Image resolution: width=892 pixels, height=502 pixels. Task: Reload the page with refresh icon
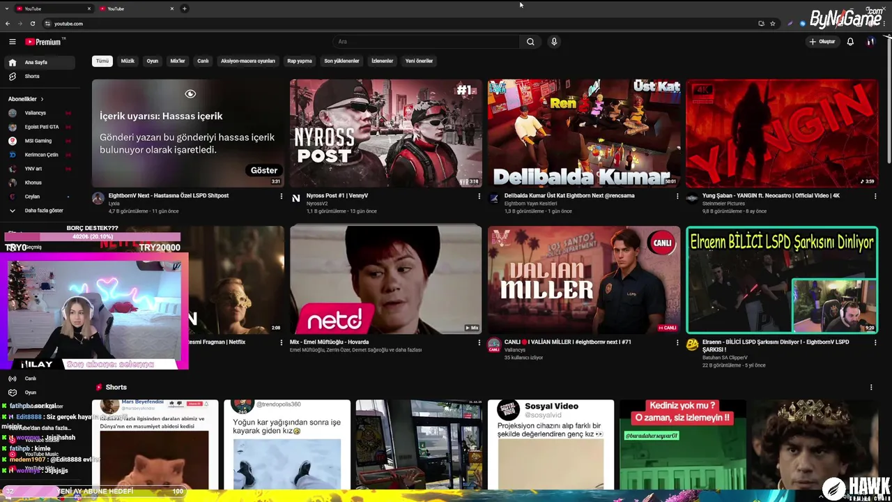(x=33, y=24)
